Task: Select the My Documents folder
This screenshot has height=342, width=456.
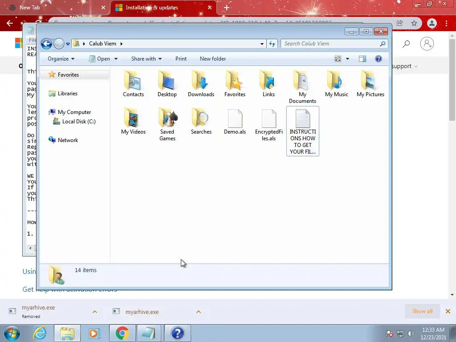Action: point(302,87)
